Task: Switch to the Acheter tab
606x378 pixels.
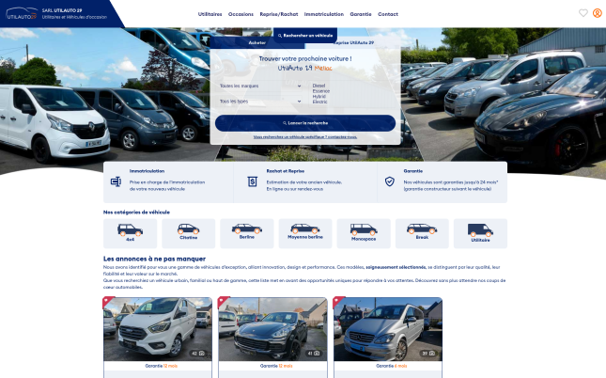Action: click(257, 42)
